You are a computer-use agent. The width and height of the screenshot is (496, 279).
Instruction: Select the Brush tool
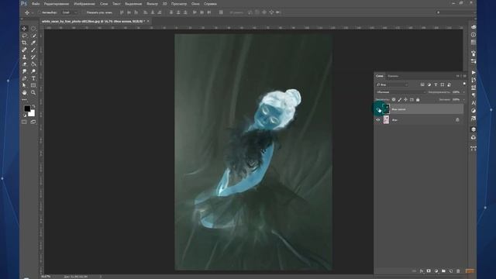point(33,50)
